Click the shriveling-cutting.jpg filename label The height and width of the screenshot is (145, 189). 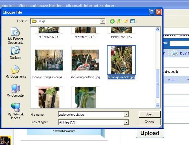tap(85, 77)
